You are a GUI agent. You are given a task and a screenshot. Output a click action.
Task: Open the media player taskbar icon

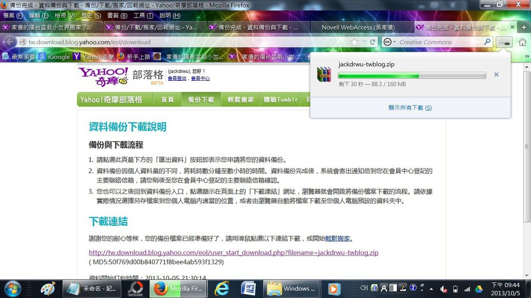[333, 289]
